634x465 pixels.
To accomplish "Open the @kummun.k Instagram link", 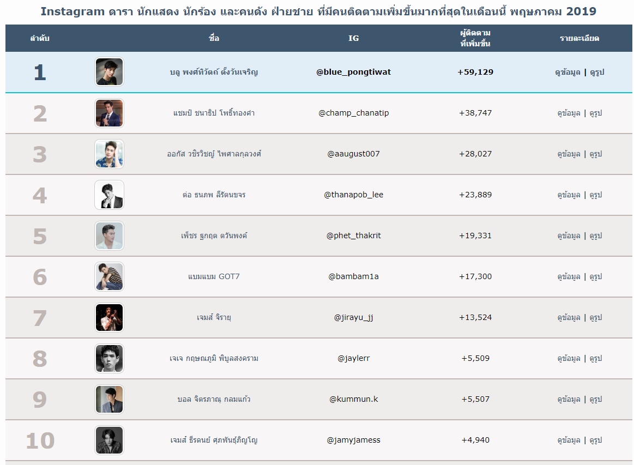I will (353, 399).
